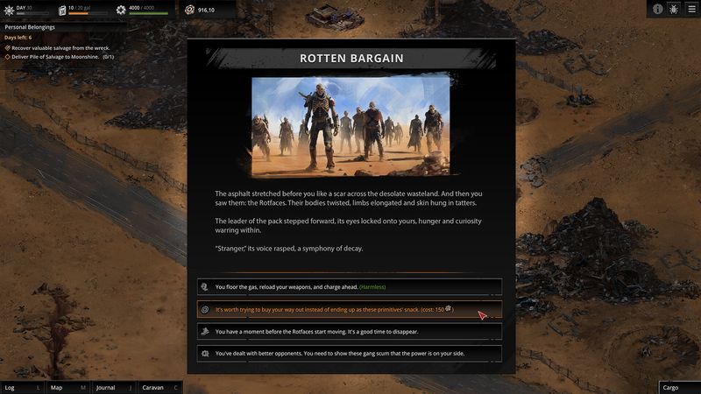Screen dimensions: 701x394
Task: Choose 'floor the gas' charge ahead option
Action: coord(350,287)
